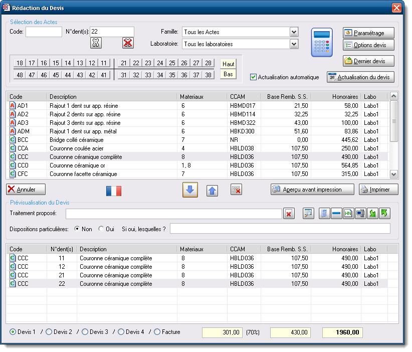Click the blue up arrow button
The image size is (412, 352).
click(212, 190)
